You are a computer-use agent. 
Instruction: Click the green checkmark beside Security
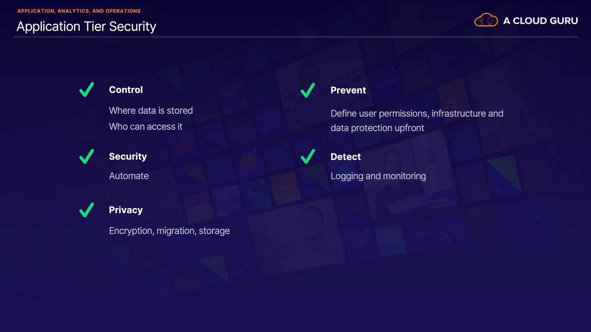pos(86,156)
